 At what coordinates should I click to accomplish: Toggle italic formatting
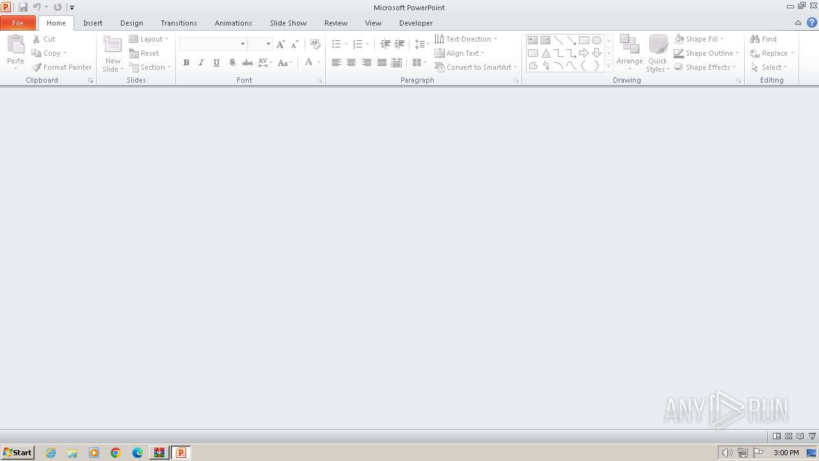pos(201,63)
